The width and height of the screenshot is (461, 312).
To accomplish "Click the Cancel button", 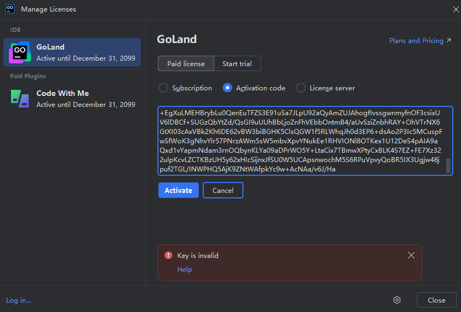I will coord(223,190).
